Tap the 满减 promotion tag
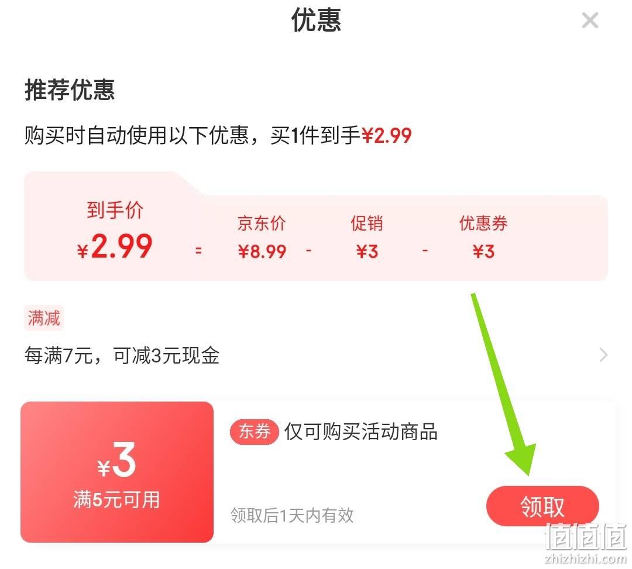The image size is (632, 569). (44, 318)
